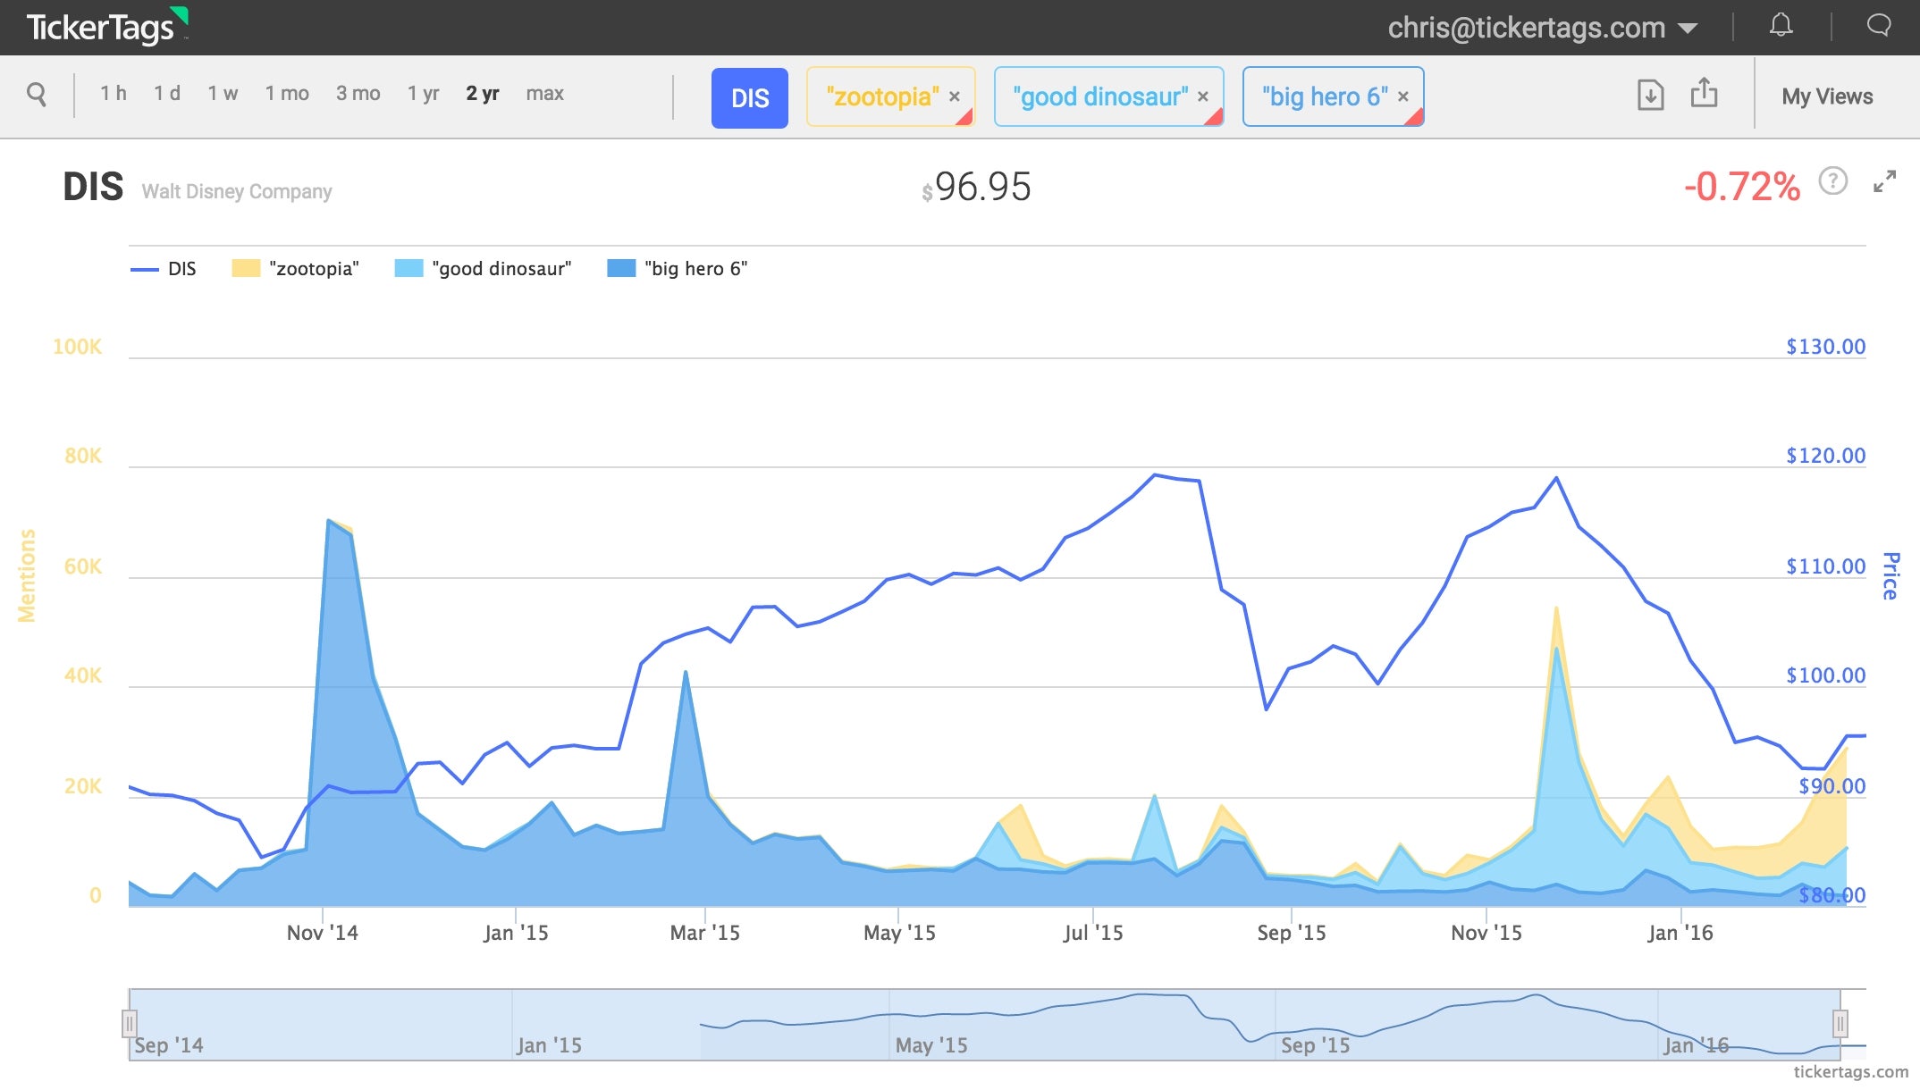The image size is (1920, 1090).
Task: Click the TickerTags logo
Action: point(107,27)
